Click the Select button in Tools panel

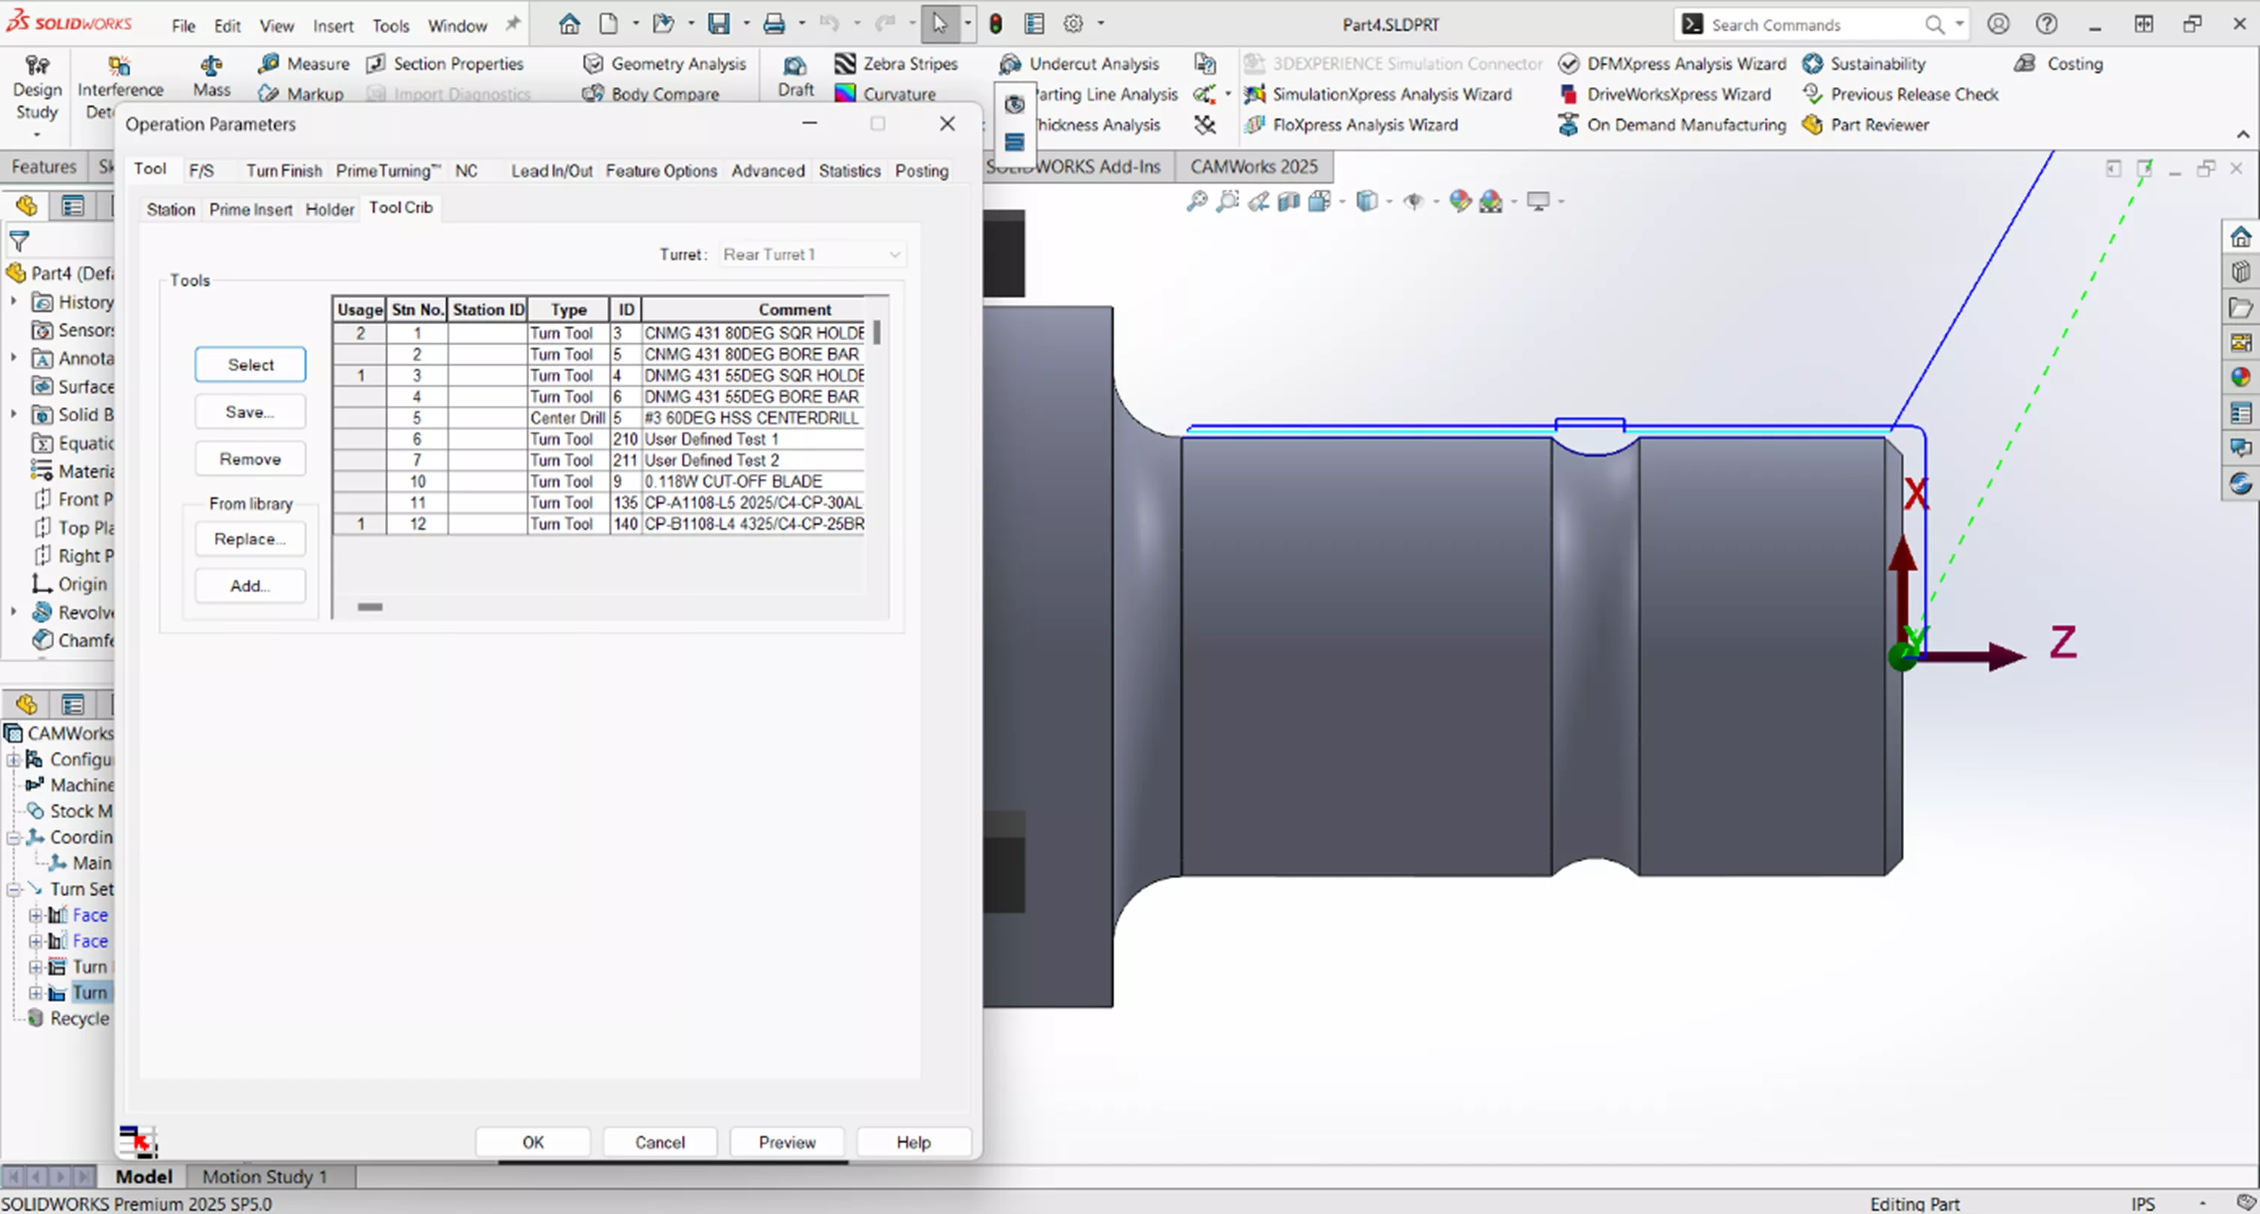click(250, 364)
